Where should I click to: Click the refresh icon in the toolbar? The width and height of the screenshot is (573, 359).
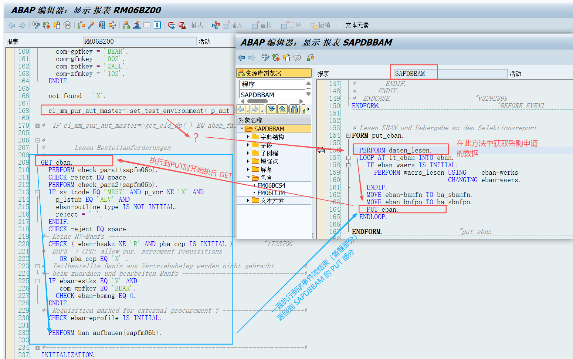pyautogui.click(x=46, y=25)
